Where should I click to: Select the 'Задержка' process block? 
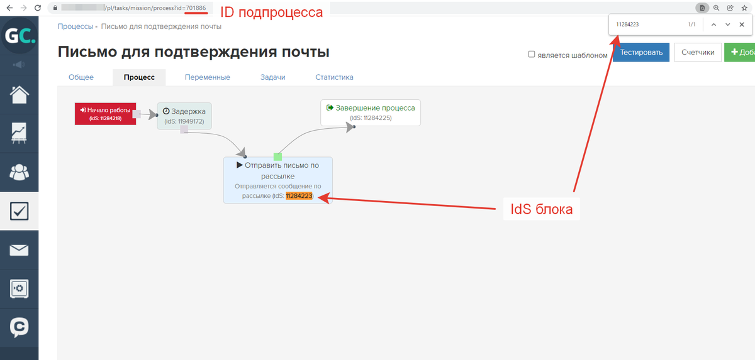[x=184, y=116]
